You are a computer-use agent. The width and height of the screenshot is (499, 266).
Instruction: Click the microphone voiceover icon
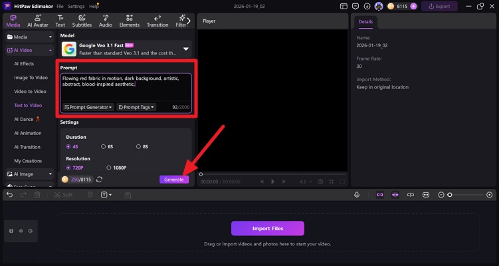pyautogui.click(x=357, y=195)
